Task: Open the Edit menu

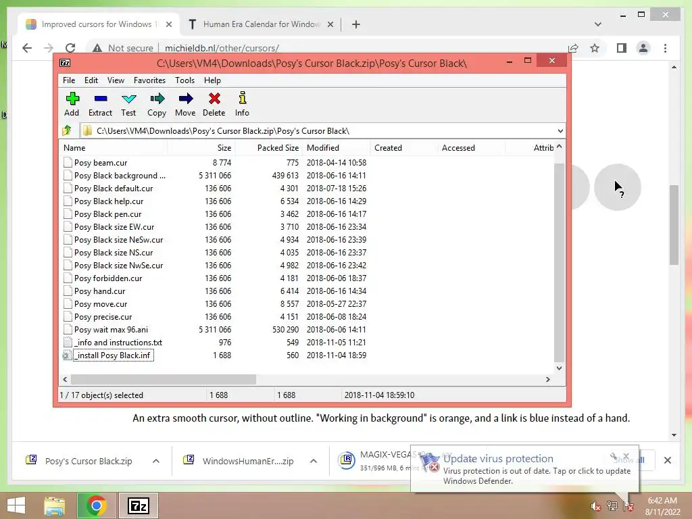Action: click(x=91, y=80)
